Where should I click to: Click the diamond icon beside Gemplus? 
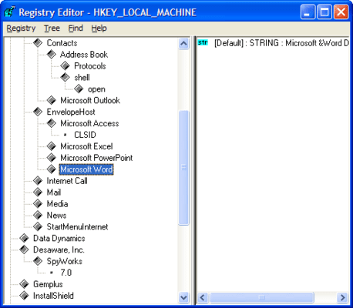tap(25, 284)
